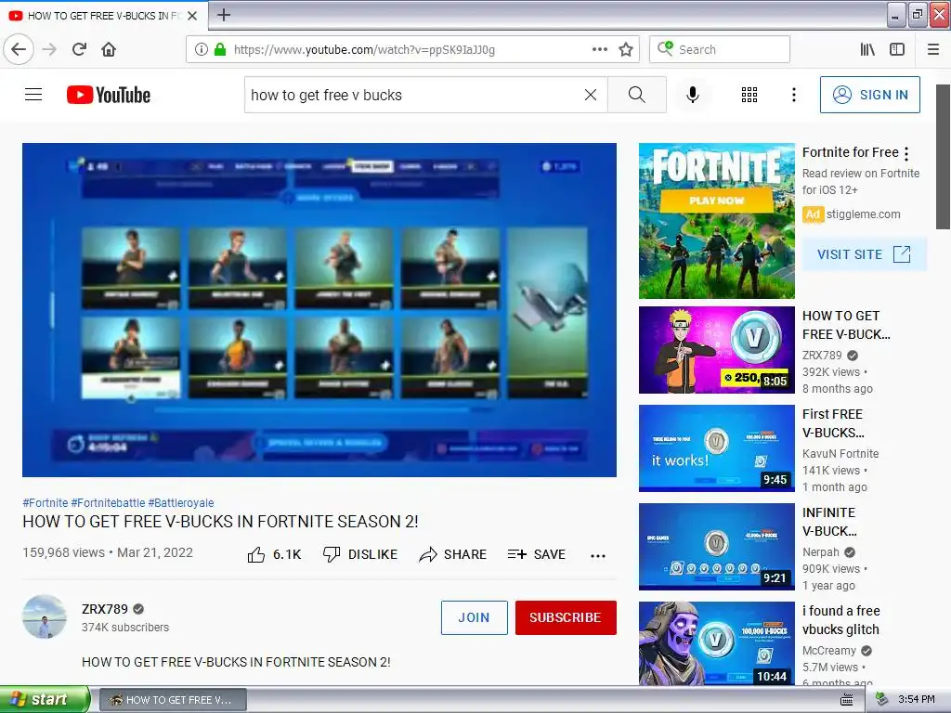This screenshot has width=951, height=713.
Task: Bookmark this page with star icon
Action: [626, 49]
